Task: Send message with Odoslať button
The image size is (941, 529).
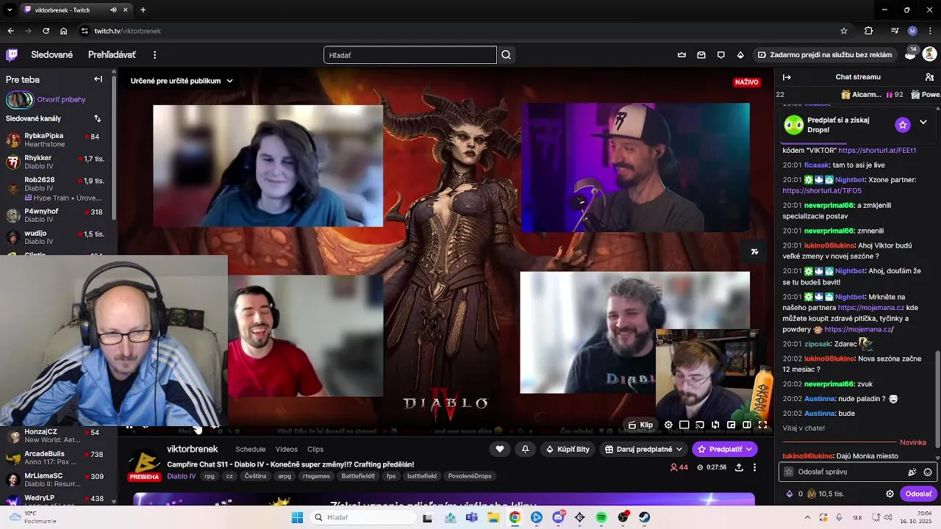Action: click(919, 494)
